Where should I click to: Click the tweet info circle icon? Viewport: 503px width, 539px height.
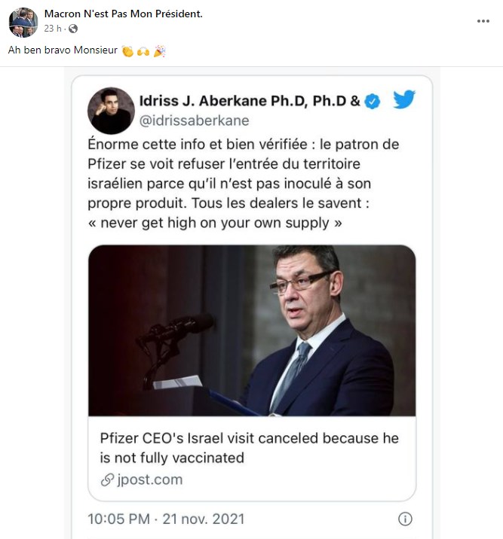tap(405, 519)
